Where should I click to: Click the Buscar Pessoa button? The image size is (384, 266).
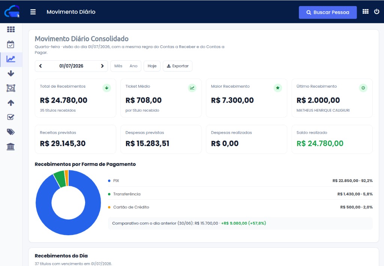[x=328, y=12]
